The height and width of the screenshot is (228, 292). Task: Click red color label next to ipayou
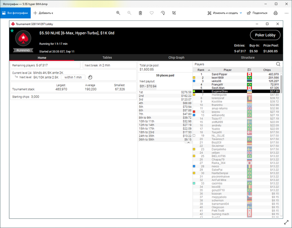pyautogui.click(x=194, y=112)
